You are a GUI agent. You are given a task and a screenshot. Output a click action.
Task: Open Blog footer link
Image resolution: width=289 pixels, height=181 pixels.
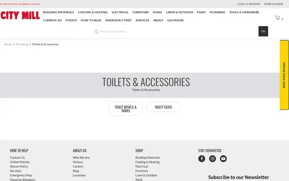[x=76, y=171]
